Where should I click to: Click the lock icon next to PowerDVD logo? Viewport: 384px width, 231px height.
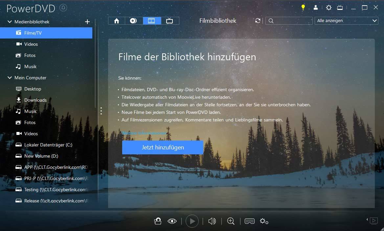click(63, 8)
